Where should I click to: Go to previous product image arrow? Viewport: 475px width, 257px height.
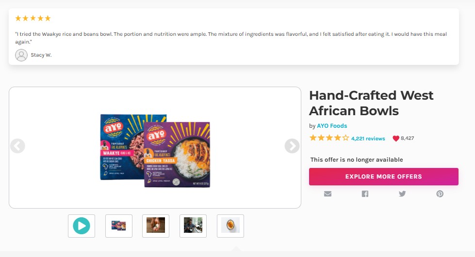17,146
